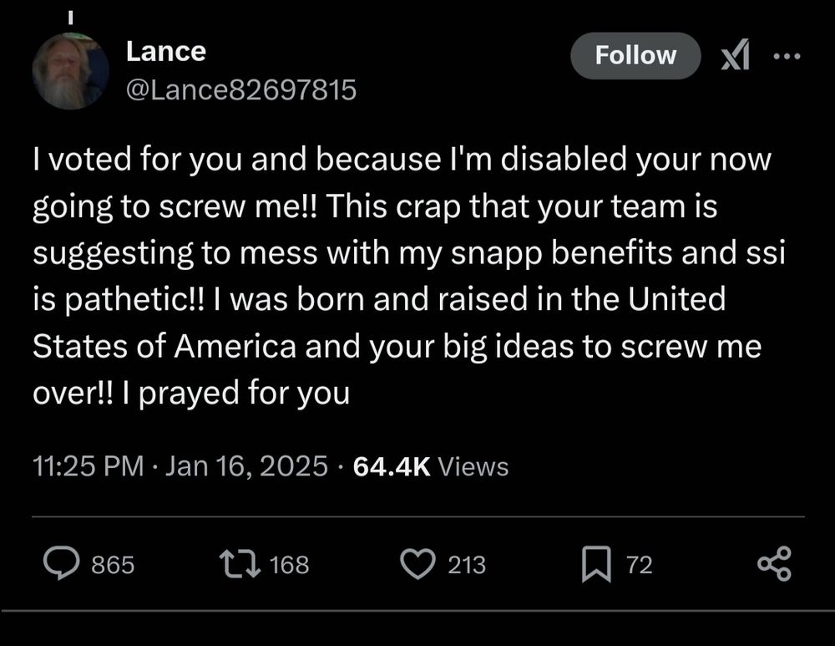
Task: Click the 168 reposts count
Action: (290, 566)
